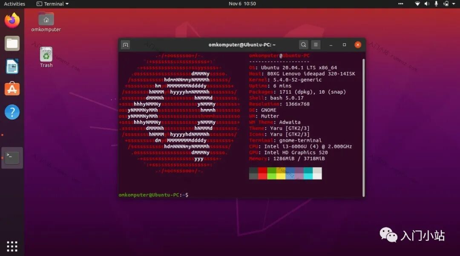The image size is (460, 256).
Task: Open the Activities overview
Action: (14, 4)
